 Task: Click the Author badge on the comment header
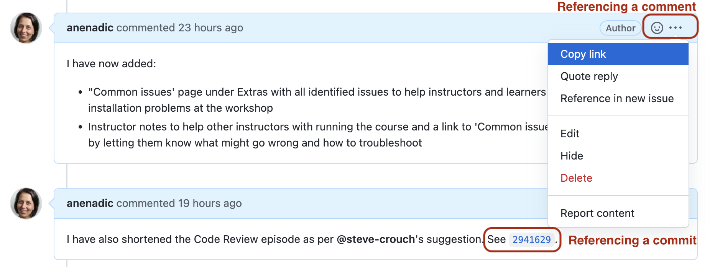[x=620, y=28]
